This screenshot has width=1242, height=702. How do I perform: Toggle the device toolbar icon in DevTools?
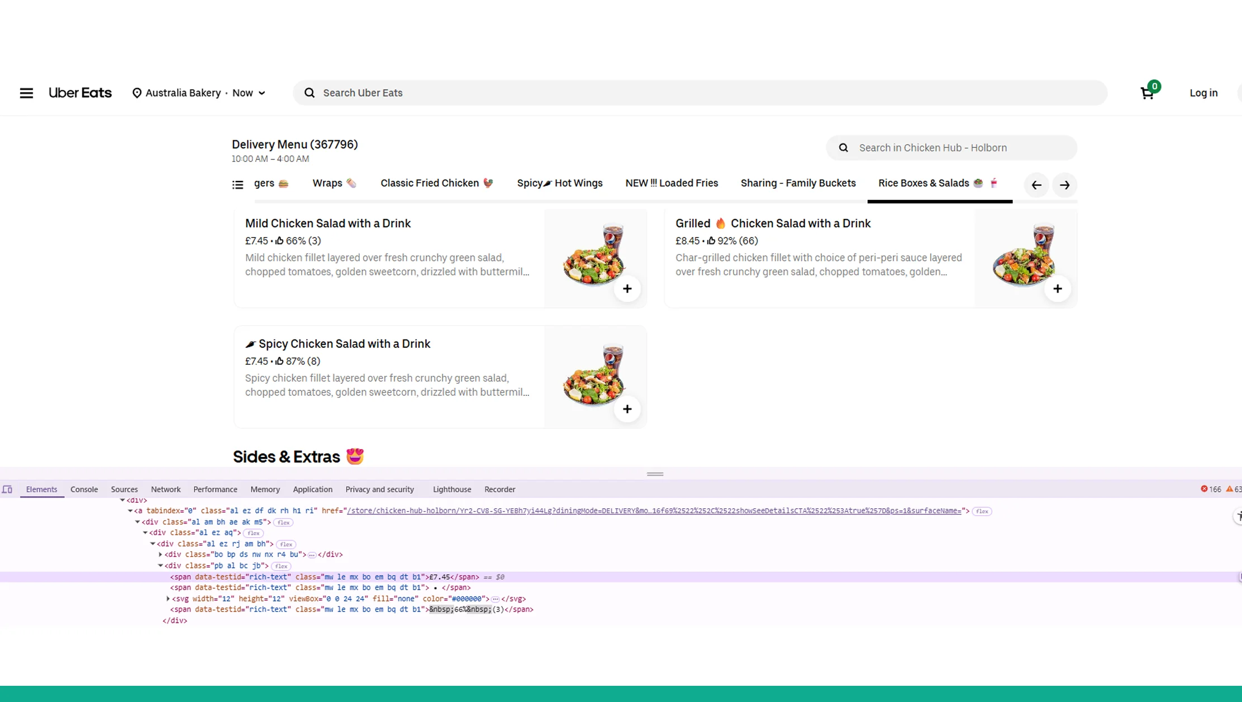(8, 489)
